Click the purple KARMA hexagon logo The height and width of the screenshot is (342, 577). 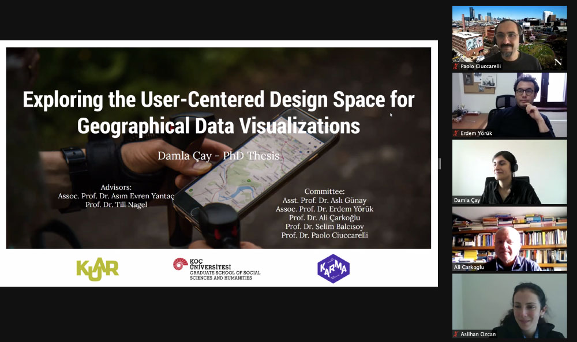coord(334,269)
